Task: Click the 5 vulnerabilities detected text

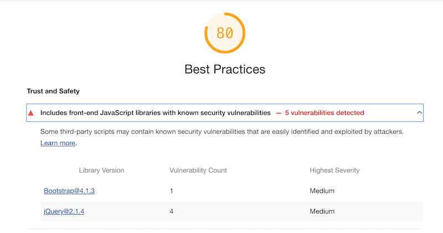Action: tap(324, 113)
